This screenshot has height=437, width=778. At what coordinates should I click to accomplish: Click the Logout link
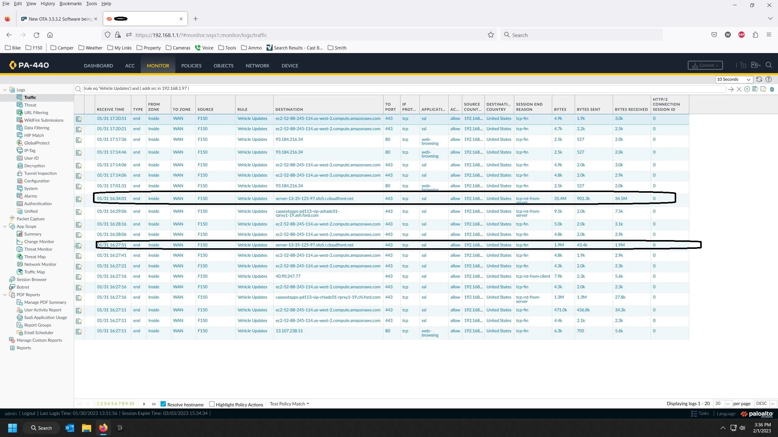[29, 413]
